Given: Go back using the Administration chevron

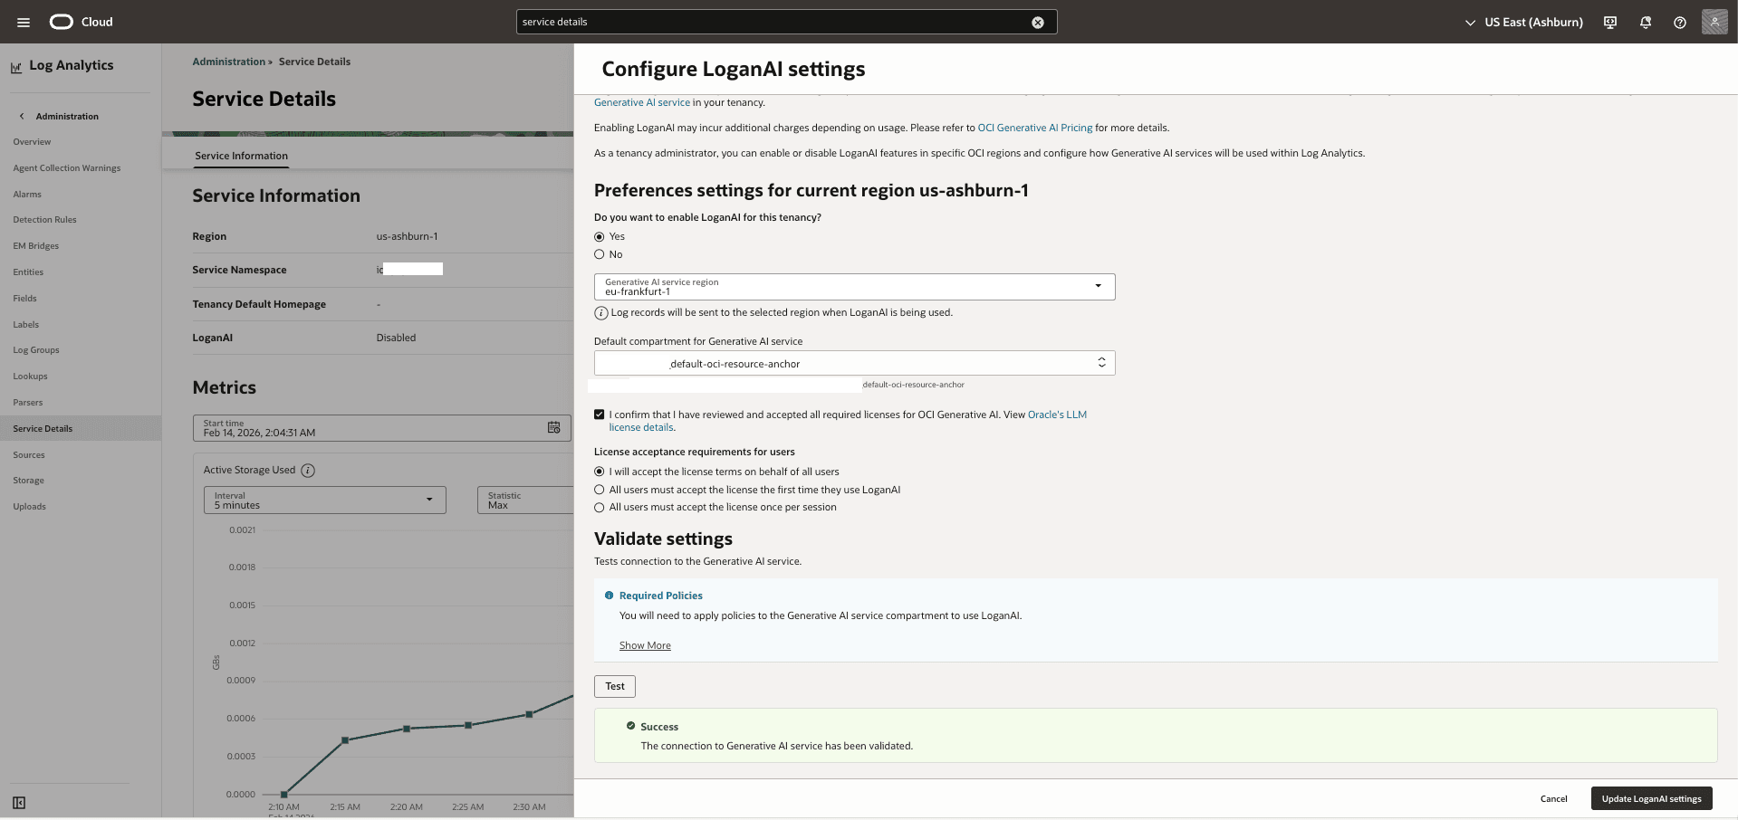Looking at the screenshot, I should click(22, 116).
